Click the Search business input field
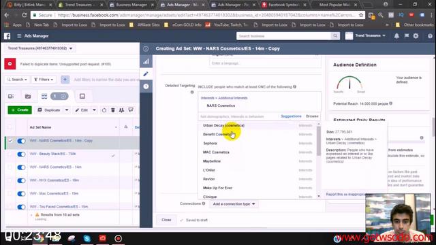 (283, 36)
